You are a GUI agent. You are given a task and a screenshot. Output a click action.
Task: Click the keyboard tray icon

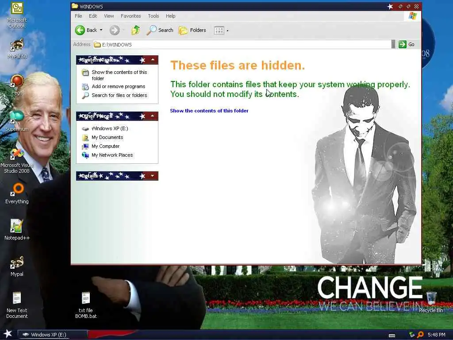pos(392,336)
